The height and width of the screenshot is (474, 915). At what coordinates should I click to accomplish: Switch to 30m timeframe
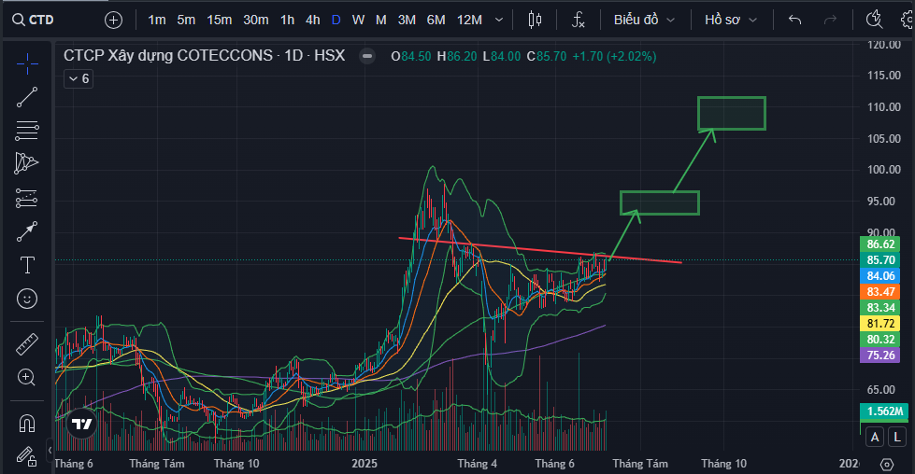tap(255, 20)
